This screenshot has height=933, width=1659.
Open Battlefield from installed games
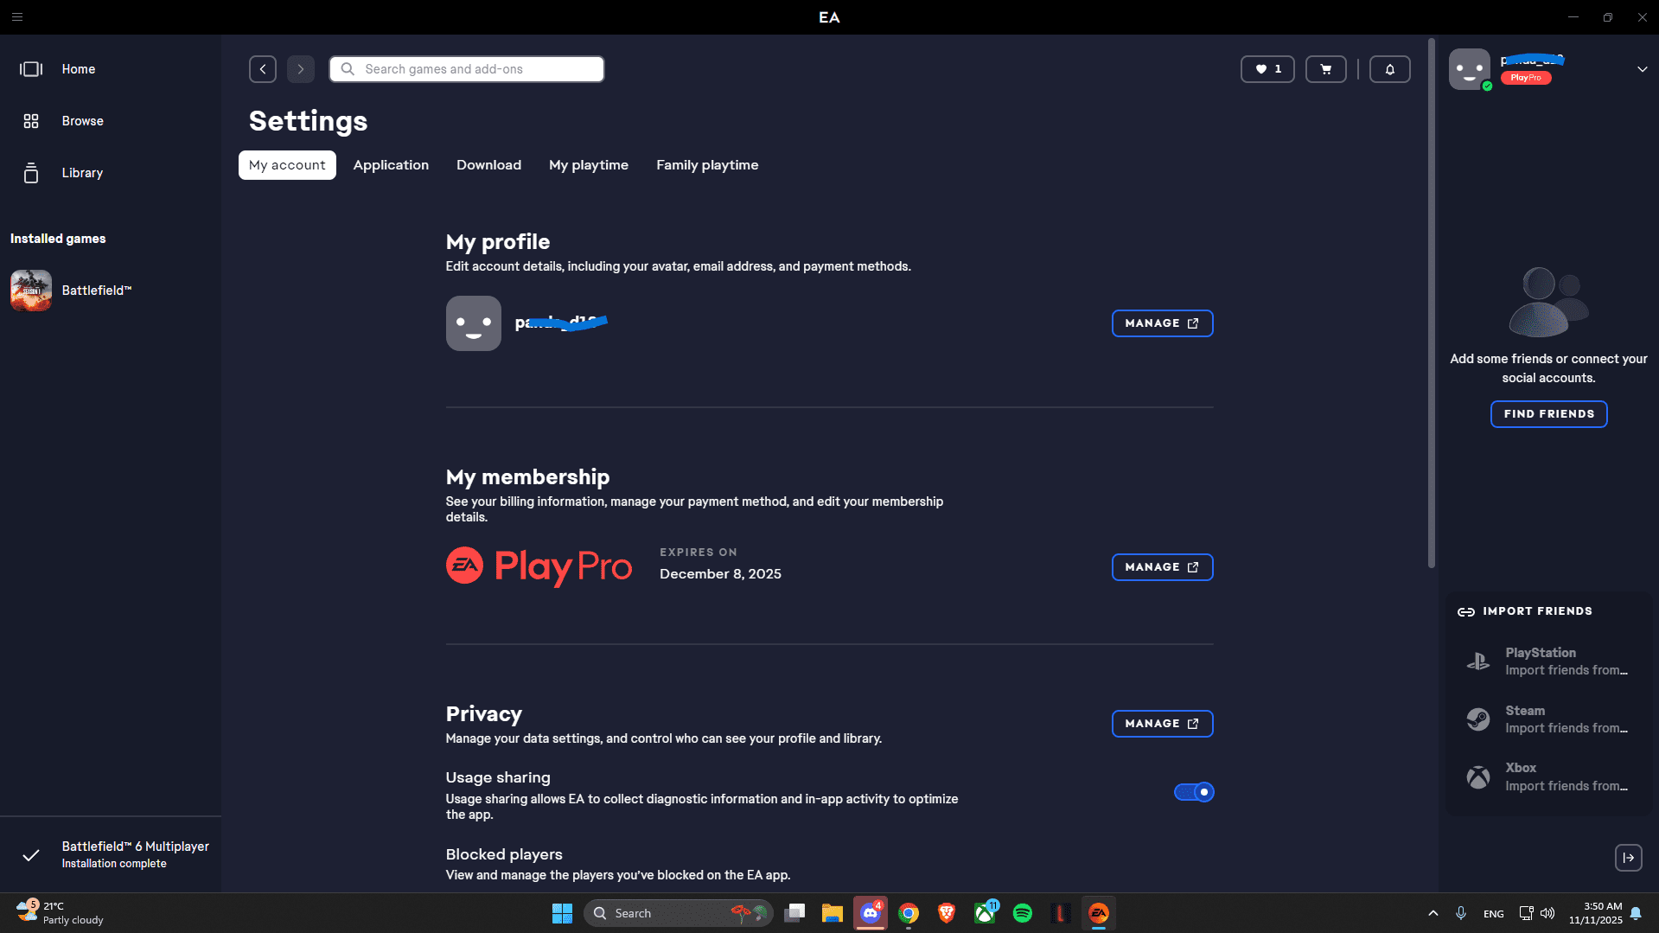(96, 291)
